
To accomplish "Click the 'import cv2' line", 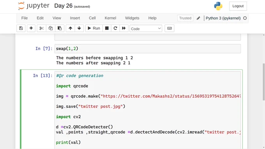I will click(x=68, y=117).
